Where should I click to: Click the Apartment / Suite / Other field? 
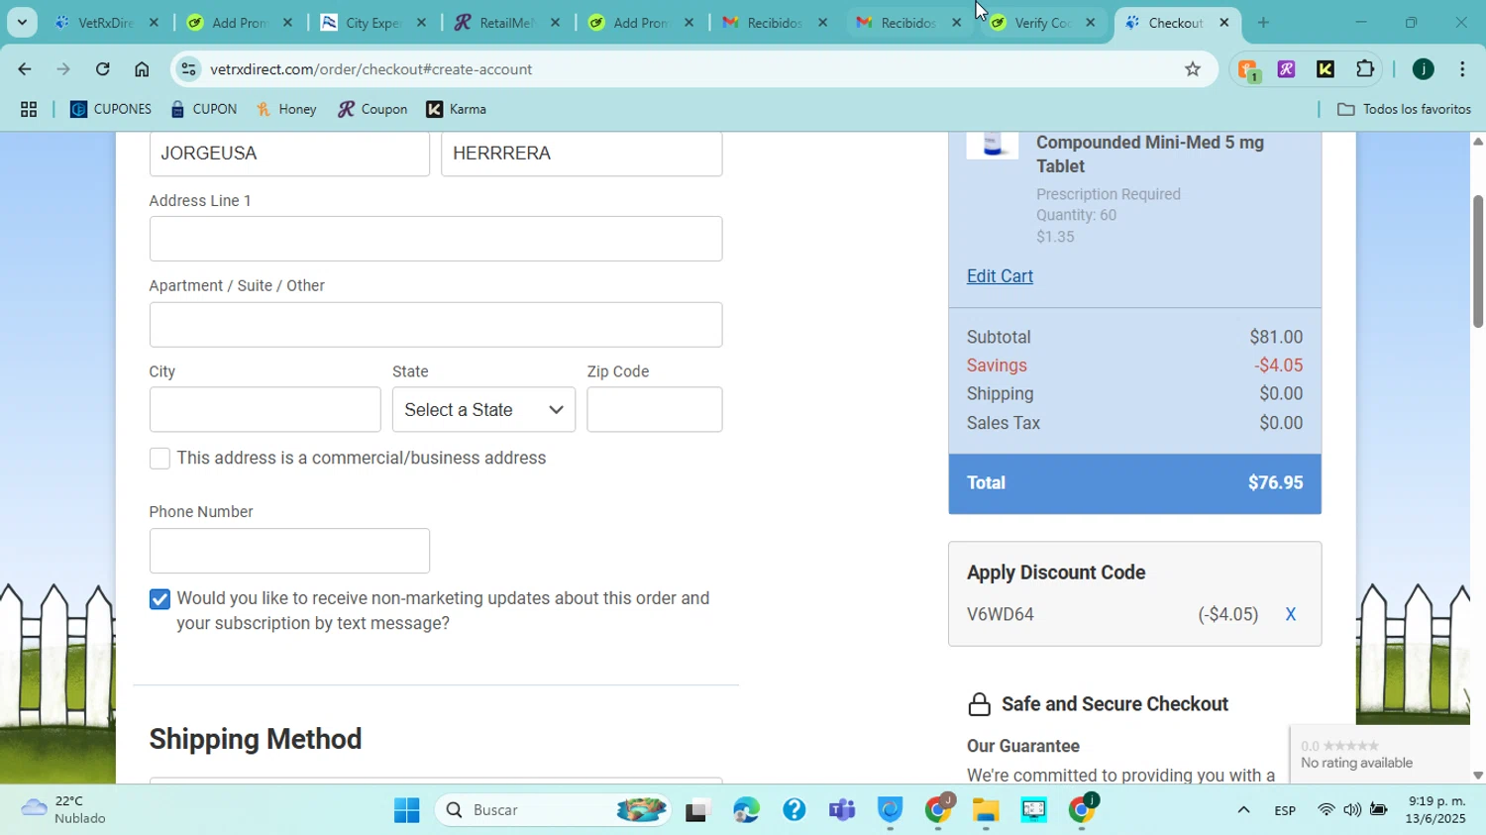pos(436,325)
